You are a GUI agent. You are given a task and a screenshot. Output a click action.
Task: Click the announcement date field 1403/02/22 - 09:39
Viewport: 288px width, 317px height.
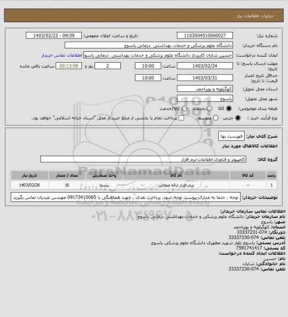(x=54, y=36)
